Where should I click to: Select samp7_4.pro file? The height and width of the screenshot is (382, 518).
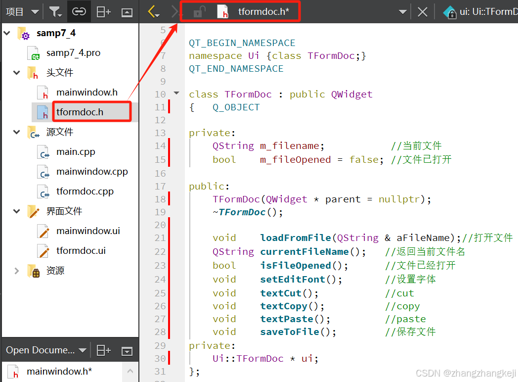point(73,53)
